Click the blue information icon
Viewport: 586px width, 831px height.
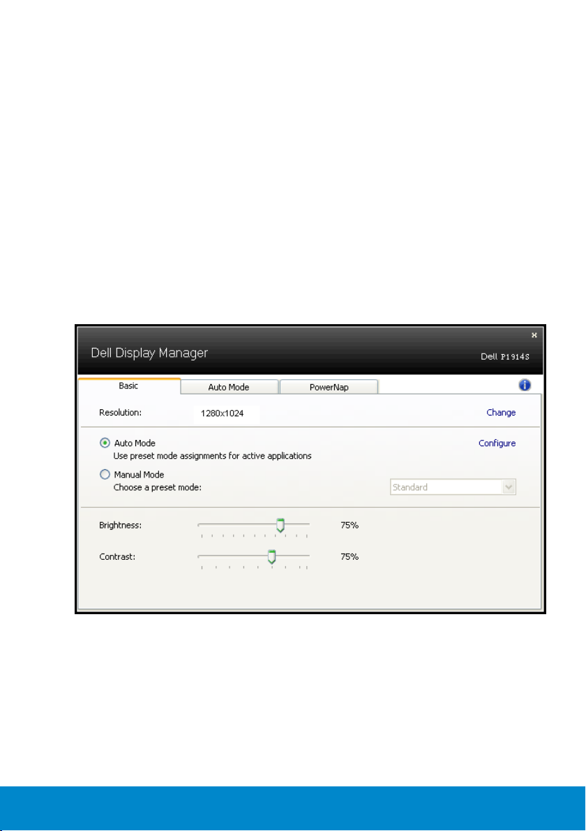tap(525, 385)
